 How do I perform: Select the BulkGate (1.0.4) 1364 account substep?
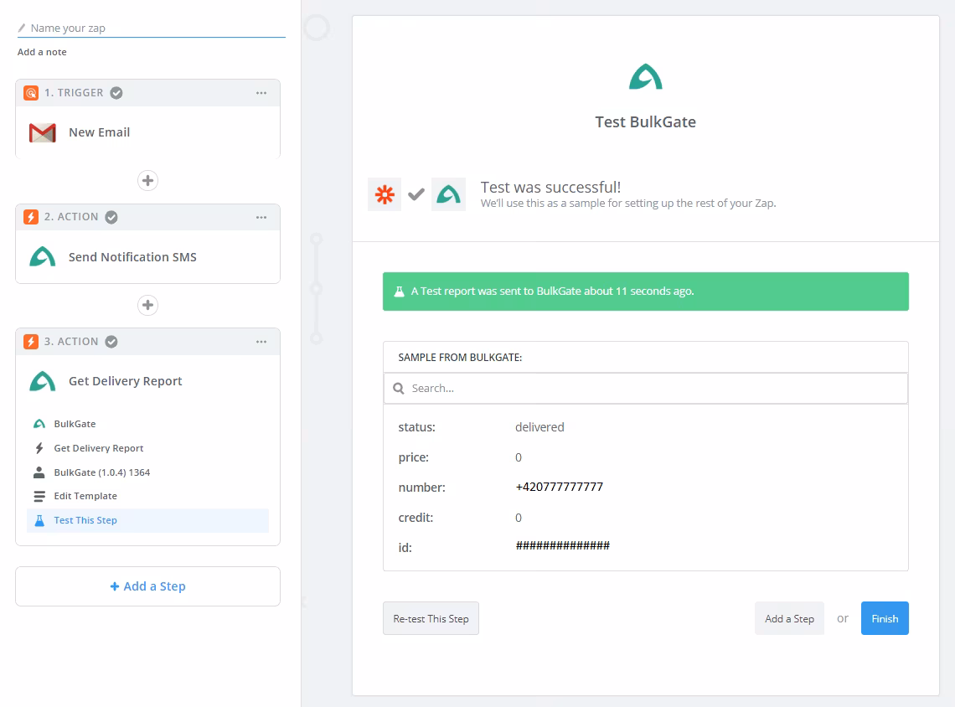148,472
